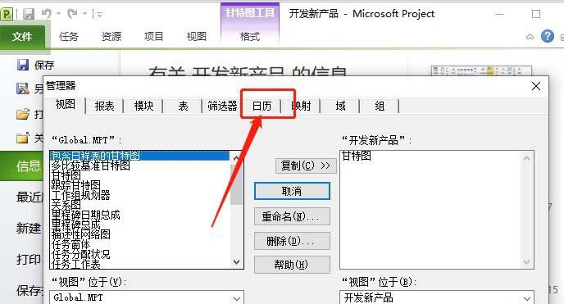564x304 pixels.
Task: Switch to the 映射 tab in Organizer
Action: tap(301, 106)
